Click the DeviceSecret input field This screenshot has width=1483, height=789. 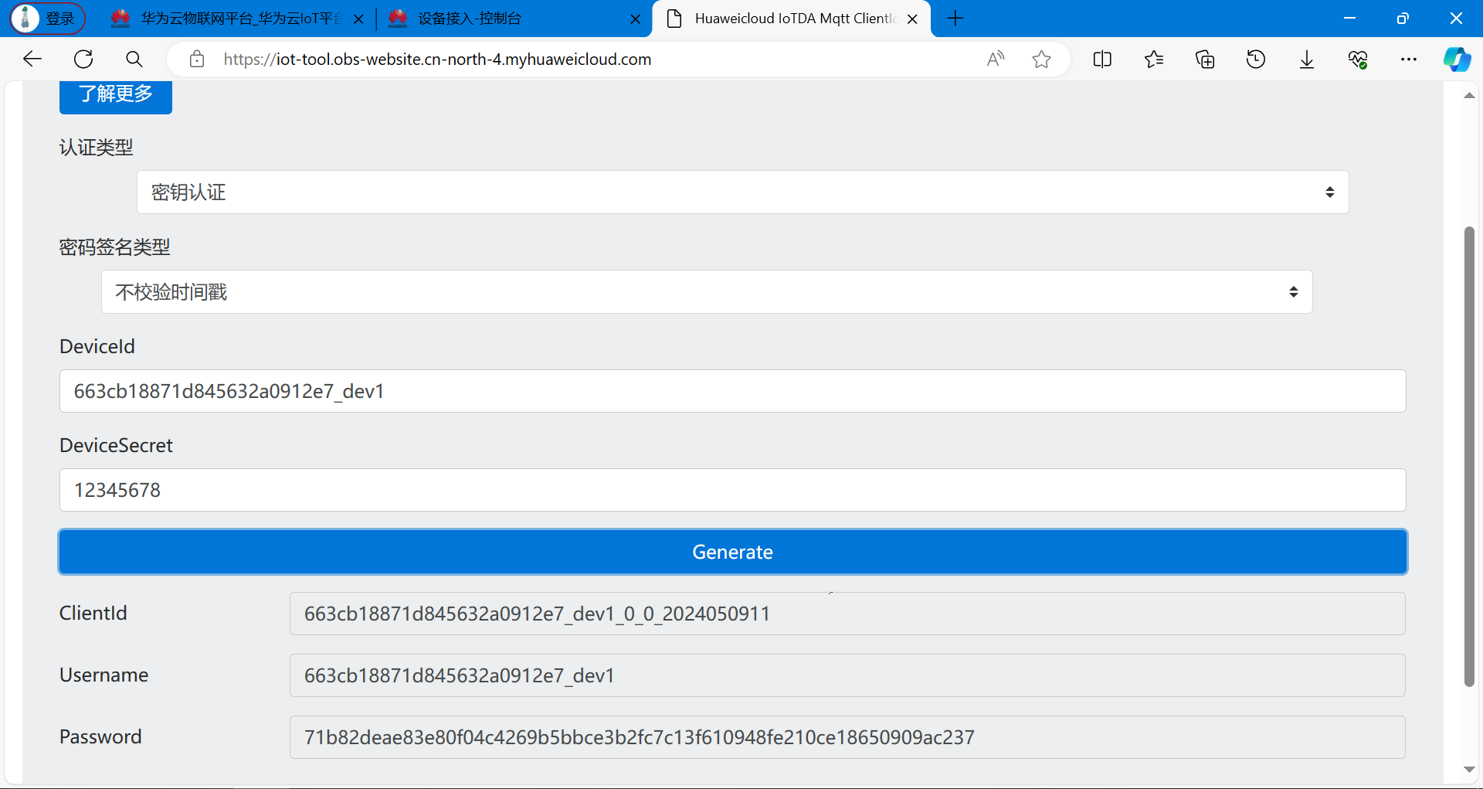tap(732, 490)
